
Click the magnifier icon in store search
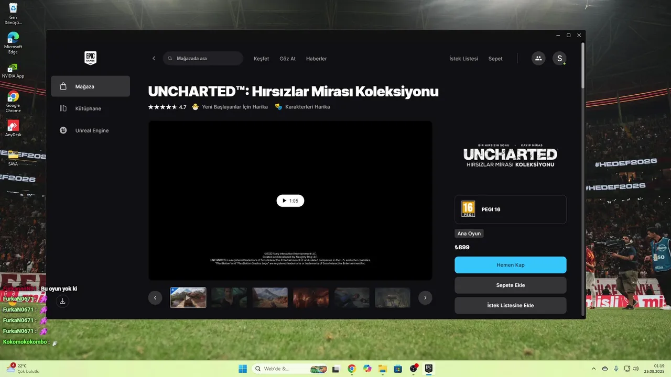coord(170,59)
